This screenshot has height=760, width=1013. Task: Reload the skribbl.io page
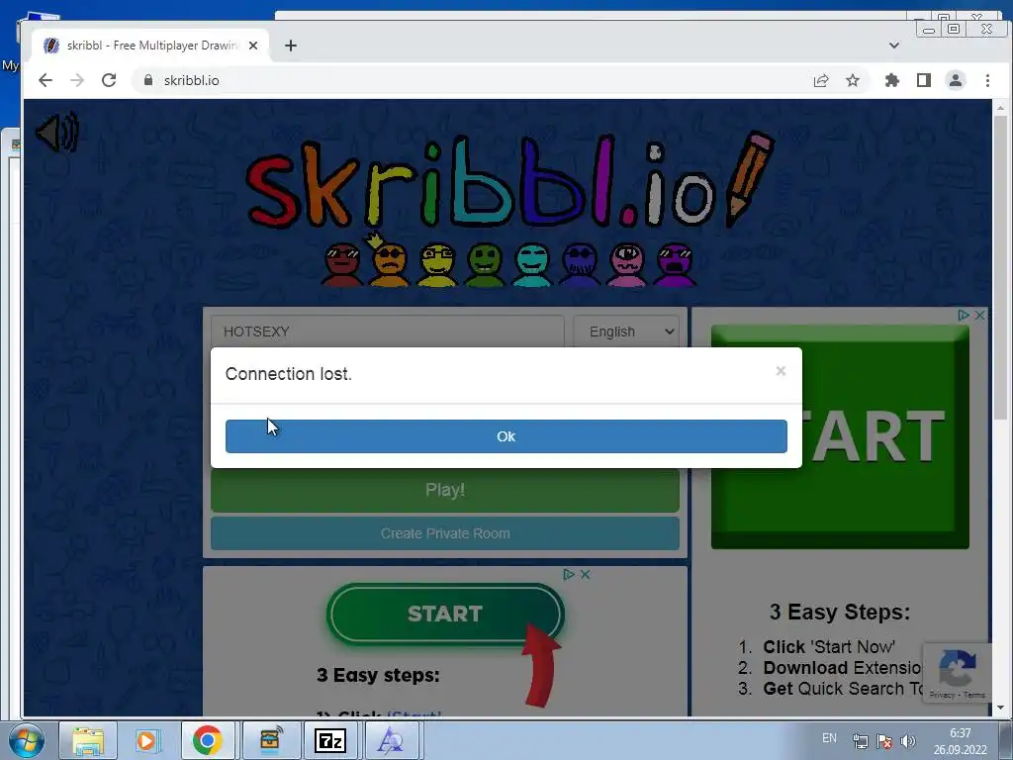click(x=109, y=80)
